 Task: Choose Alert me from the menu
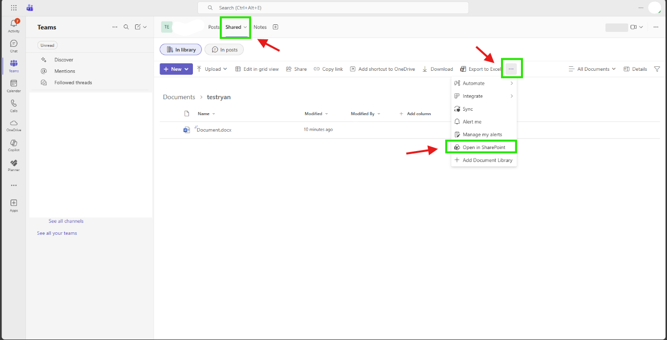484,122
